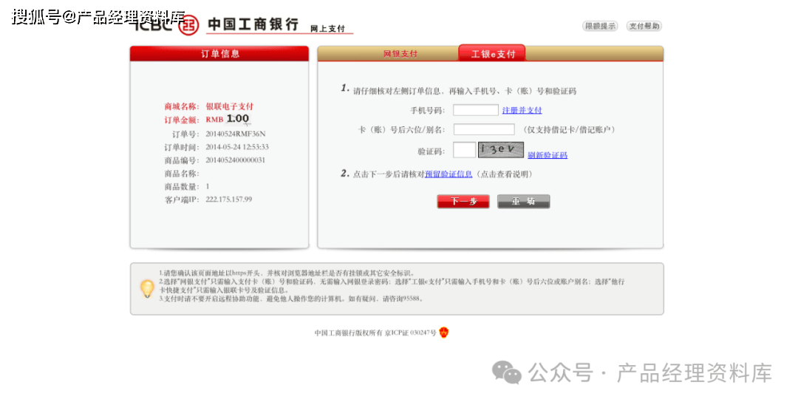Open 支付帮助 help button

tap(644, 26)
